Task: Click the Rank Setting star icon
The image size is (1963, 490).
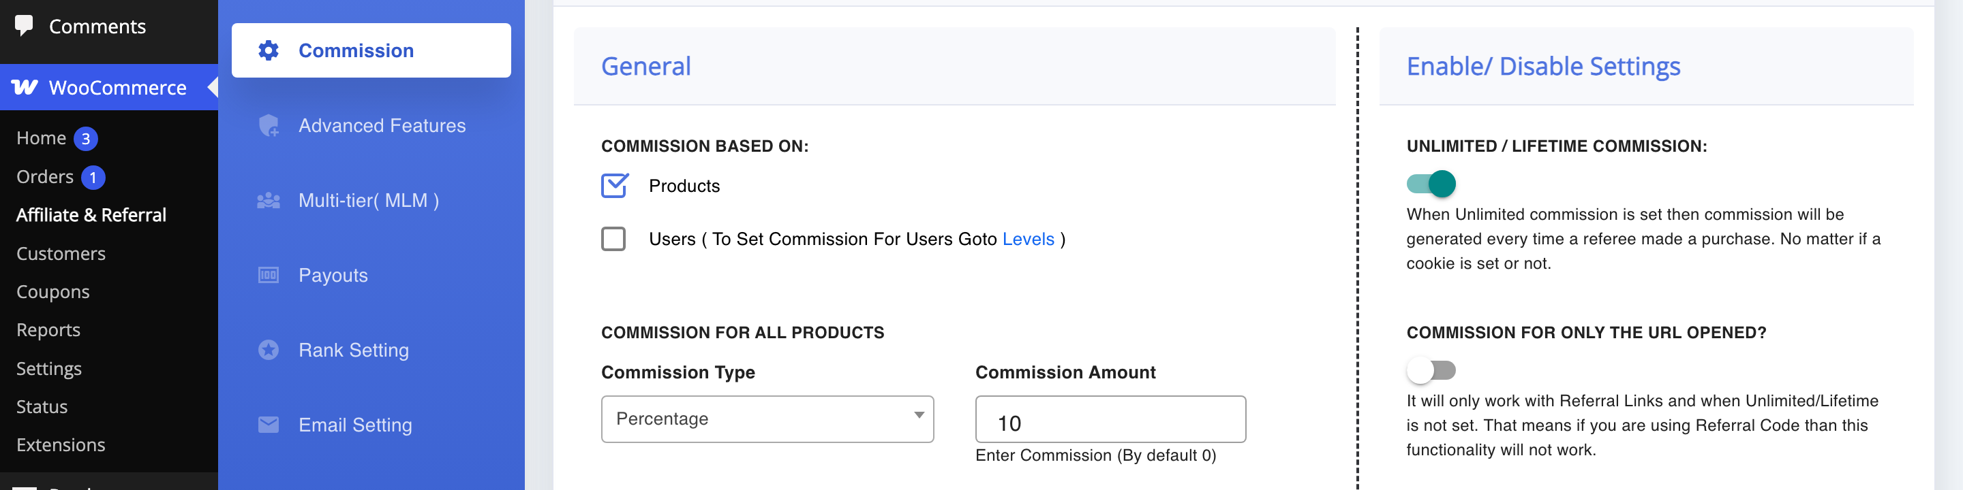Action: [x=269, y=350]
